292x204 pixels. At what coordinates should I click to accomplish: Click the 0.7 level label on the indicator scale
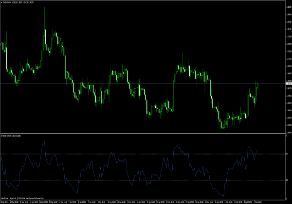coord(287,154)
